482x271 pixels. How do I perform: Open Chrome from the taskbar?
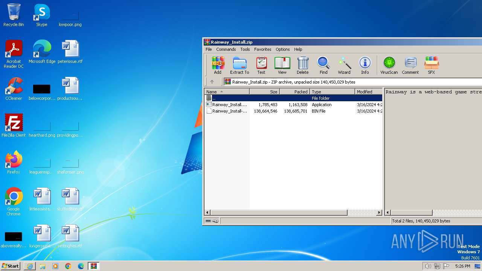tap(68, 266)
